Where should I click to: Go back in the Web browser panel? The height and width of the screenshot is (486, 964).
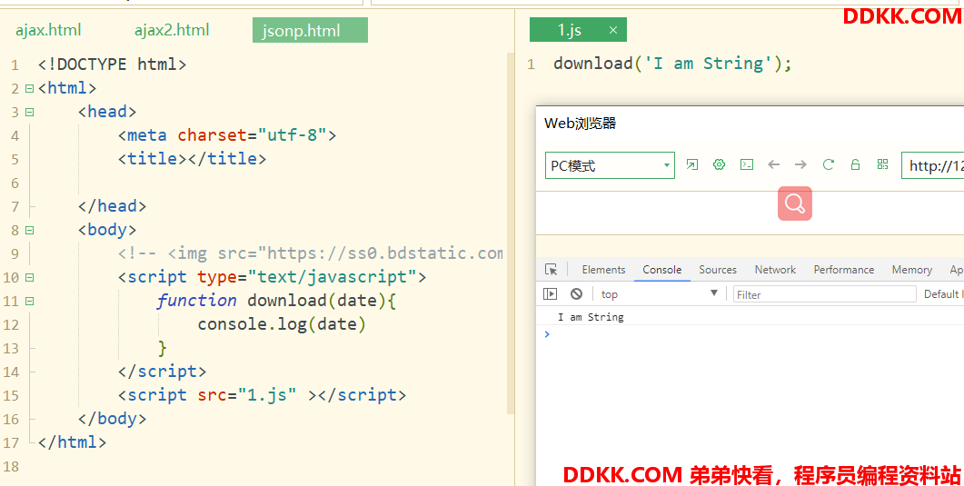[773, 164]
